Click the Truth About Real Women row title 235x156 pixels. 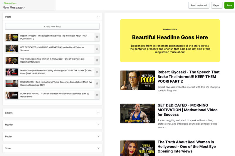pyautogui.click(x=52, y=60)
